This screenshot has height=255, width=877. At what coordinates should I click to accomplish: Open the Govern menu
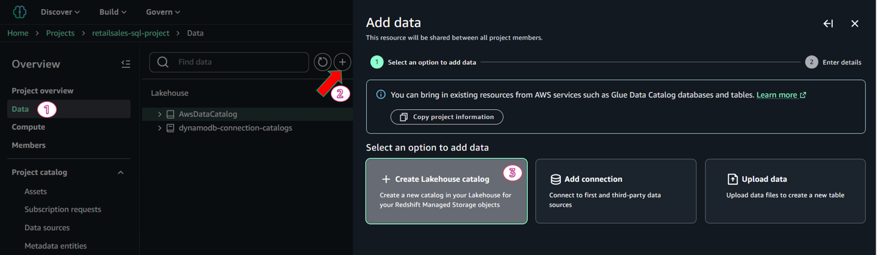click(163, 12)
